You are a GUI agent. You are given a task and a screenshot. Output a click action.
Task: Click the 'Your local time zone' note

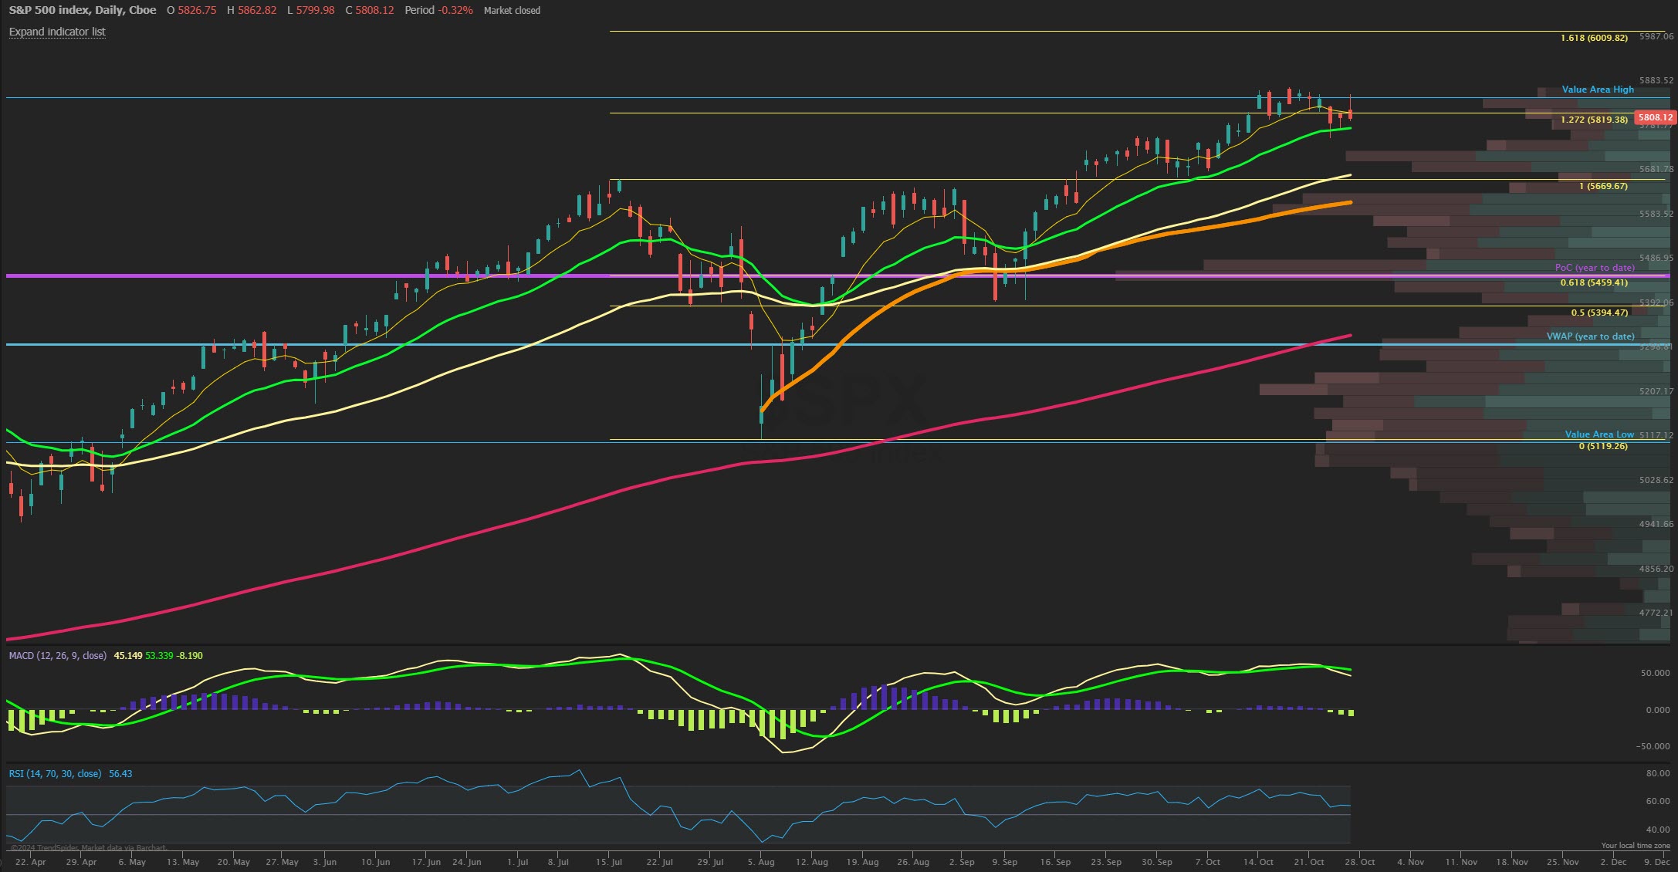point(1635,846)
